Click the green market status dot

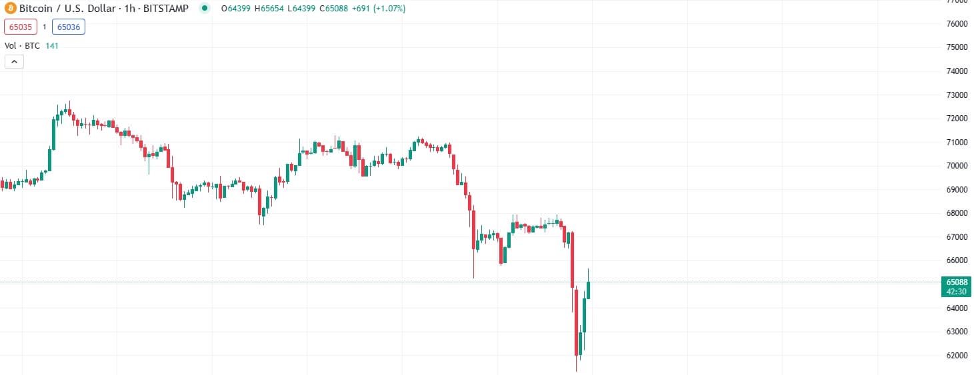pyautogui.click(x=205, y=9)
